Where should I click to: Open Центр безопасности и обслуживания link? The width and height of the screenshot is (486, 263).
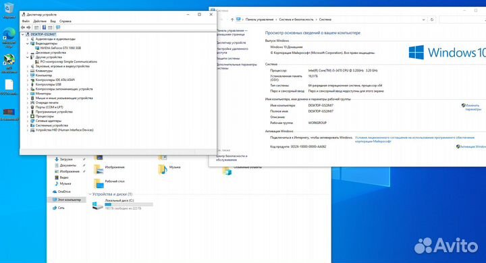tap(232, 158)
